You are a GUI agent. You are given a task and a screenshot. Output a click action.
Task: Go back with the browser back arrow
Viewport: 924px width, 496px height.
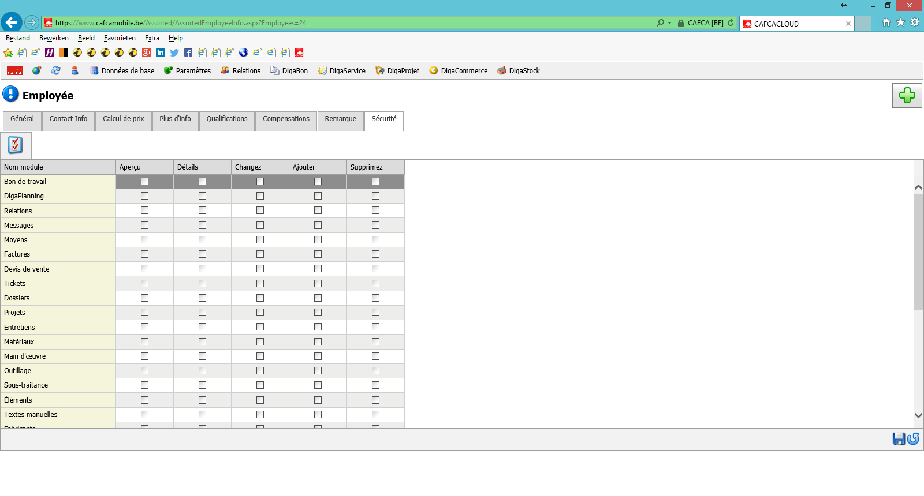[x=12, y=22]
